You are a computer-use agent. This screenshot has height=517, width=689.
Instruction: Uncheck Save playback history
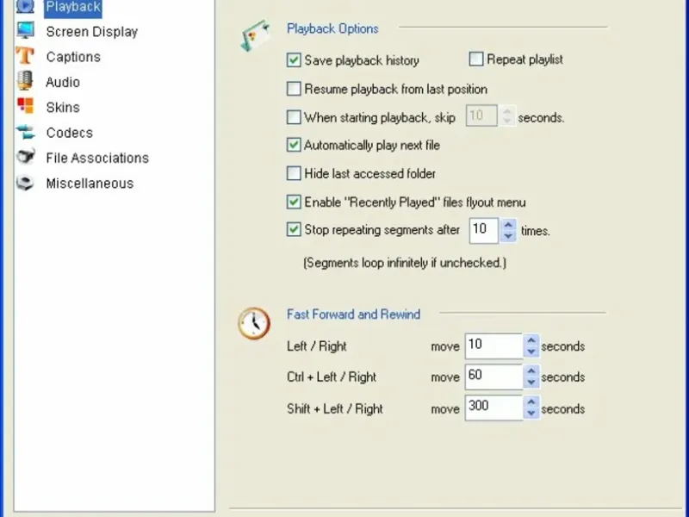point(294,59)
